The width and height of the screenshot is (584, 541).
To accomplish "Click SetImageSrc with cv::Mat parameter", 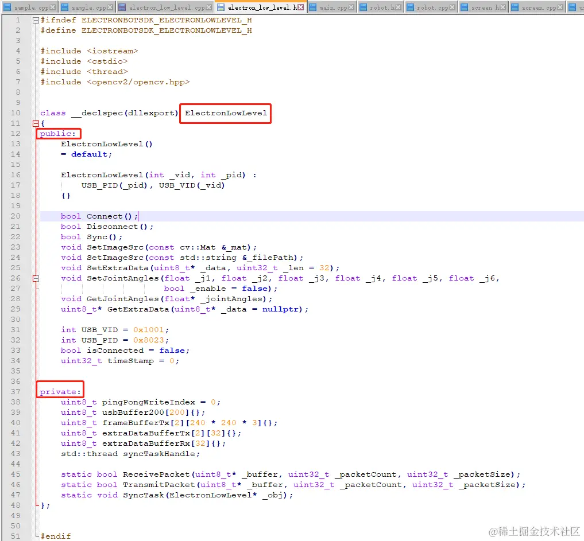I will pos(158,247).
